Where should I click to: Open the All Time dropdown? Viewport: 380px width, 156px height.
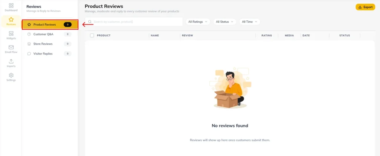click(250, 22)
